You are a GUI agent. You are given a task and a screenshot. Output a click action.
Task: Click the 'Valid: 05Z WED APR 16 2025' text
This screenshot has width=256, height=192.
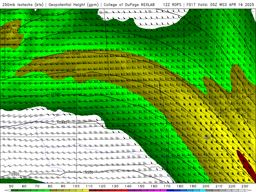[x=226, y=4]
